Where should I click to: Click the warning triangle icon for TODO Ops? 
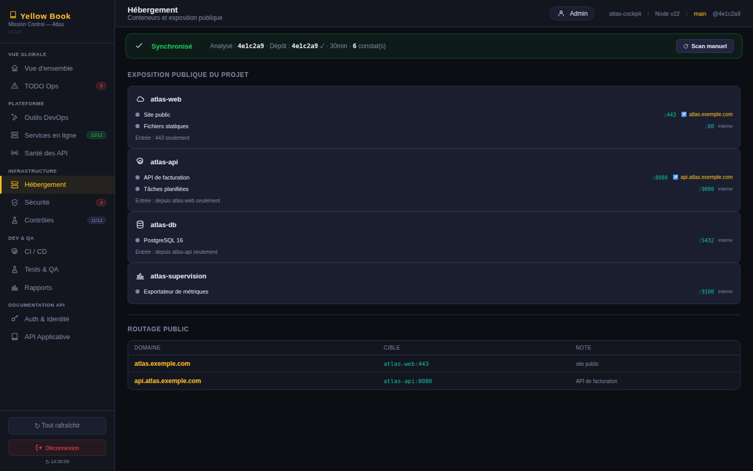[x=15, y=86]
